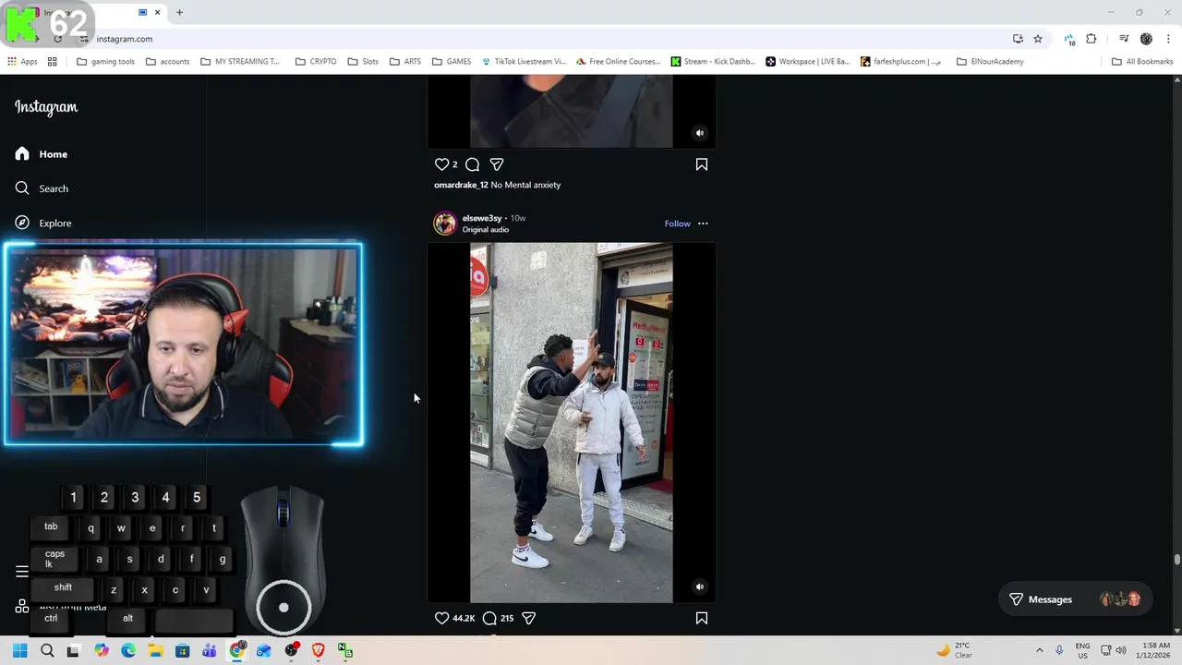The image size is (1182, 665).
Task: Open the 215 comments on the elsewe3sy post
Action: [x=489, y=618]
